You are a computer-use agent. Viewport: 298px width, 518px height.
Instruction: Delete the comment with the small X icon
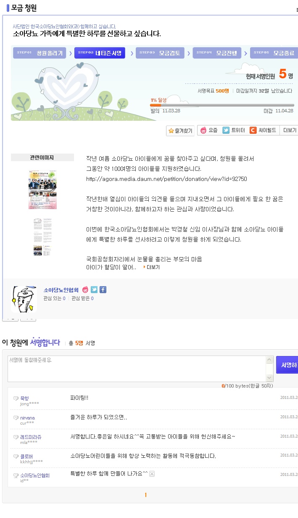click(152, 474)
